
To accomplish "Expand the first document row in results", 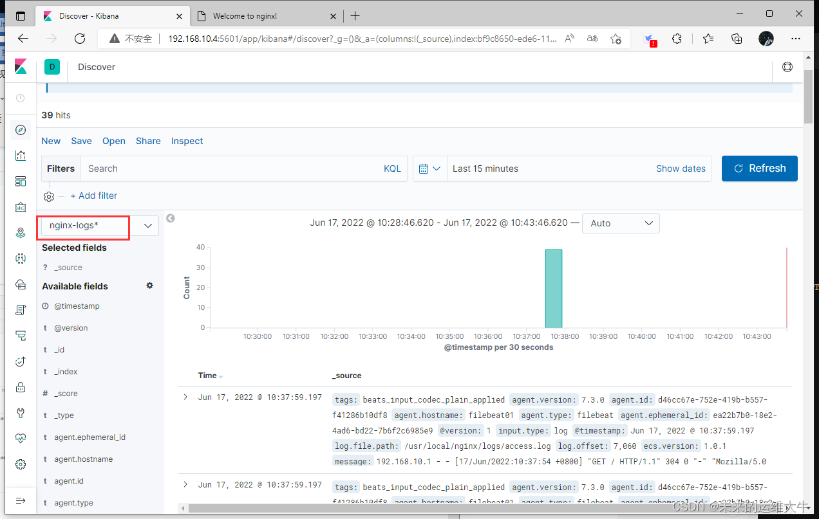I will click(x=185, y=397).
